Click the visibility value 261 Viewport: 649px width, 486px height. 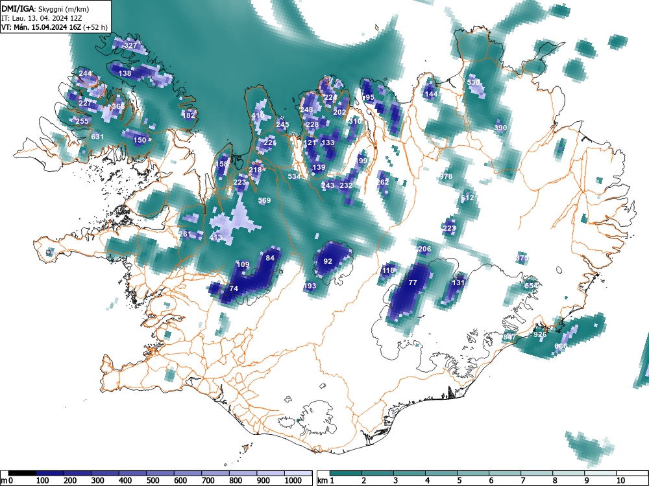185,235
